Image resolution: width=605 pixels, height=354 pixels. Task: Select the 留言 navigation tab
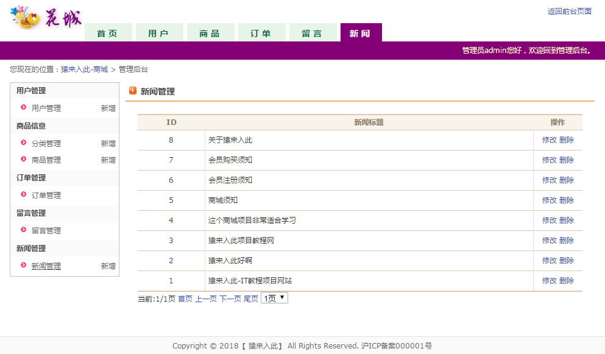[x=313, y=32]
